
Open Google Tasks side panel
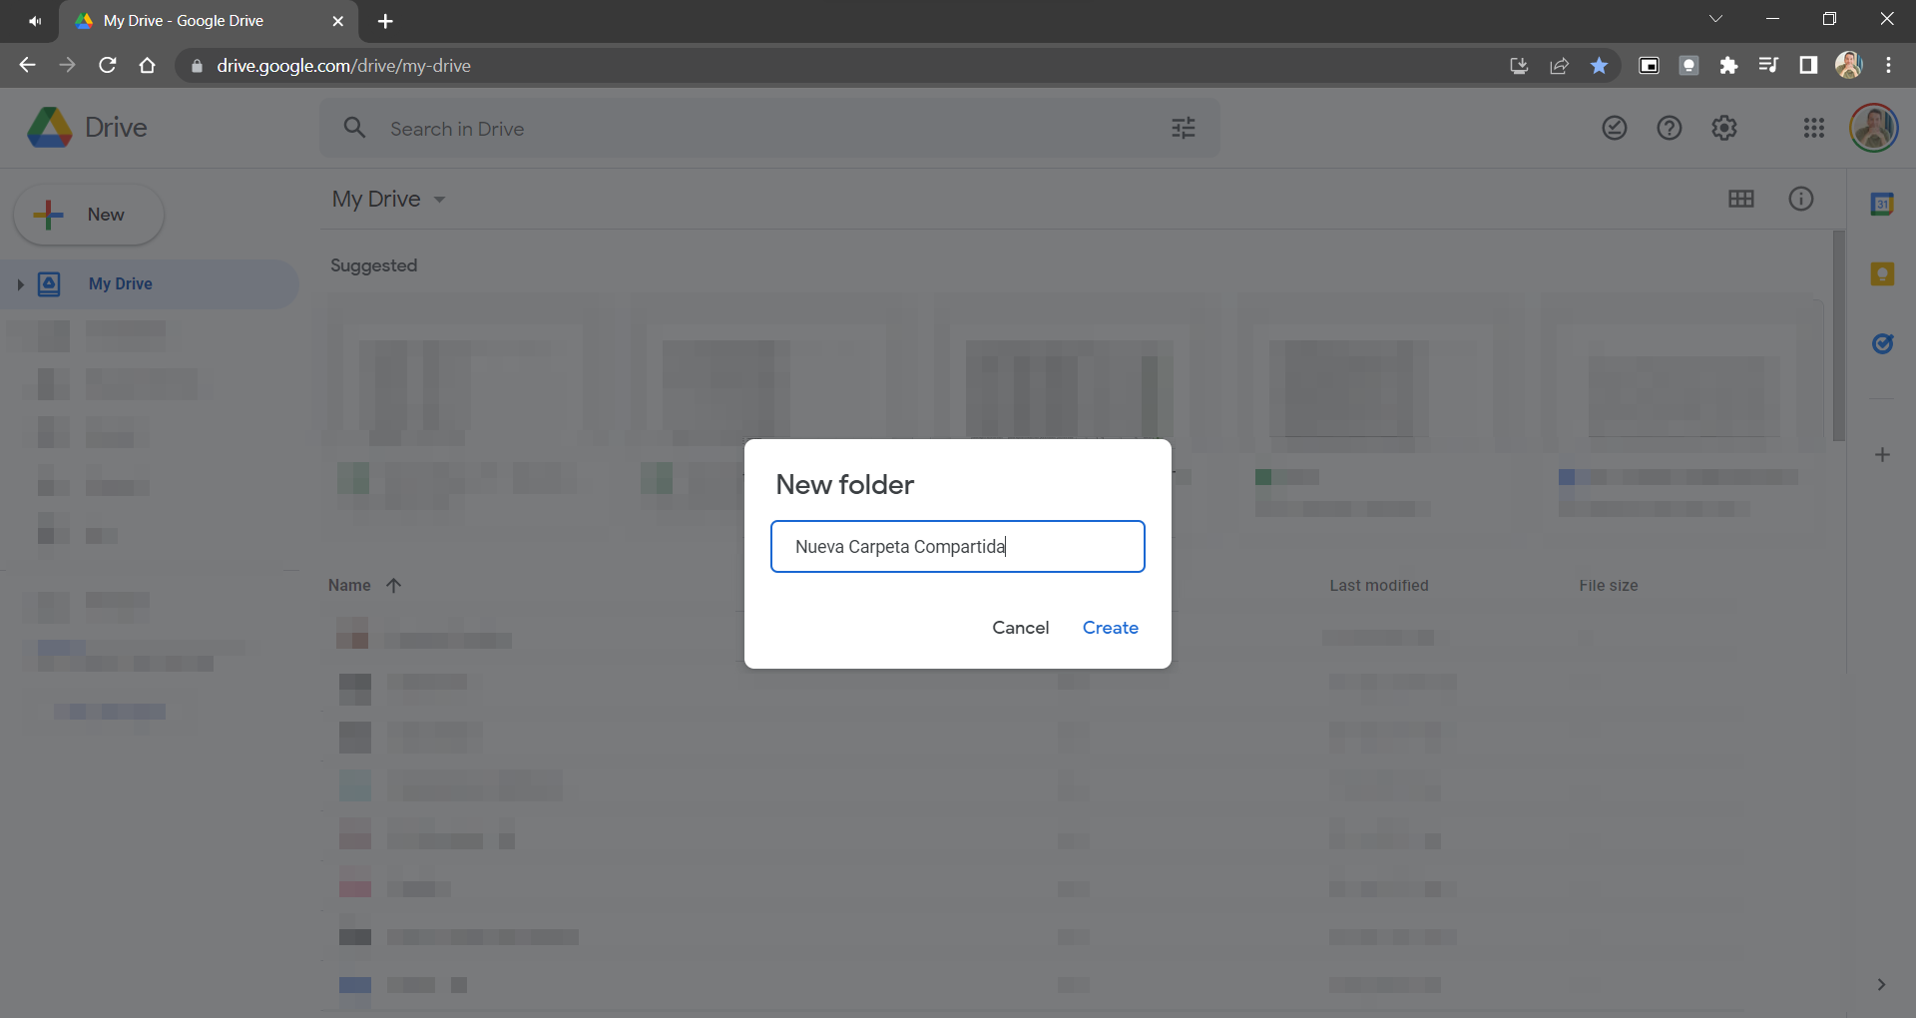coord(1882,343)
